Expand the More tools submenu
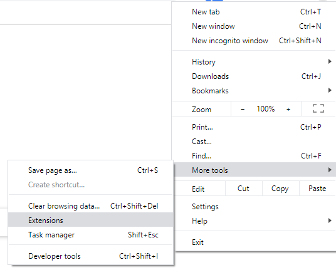The width and height of the screenshot is (336, 275). 255,170
